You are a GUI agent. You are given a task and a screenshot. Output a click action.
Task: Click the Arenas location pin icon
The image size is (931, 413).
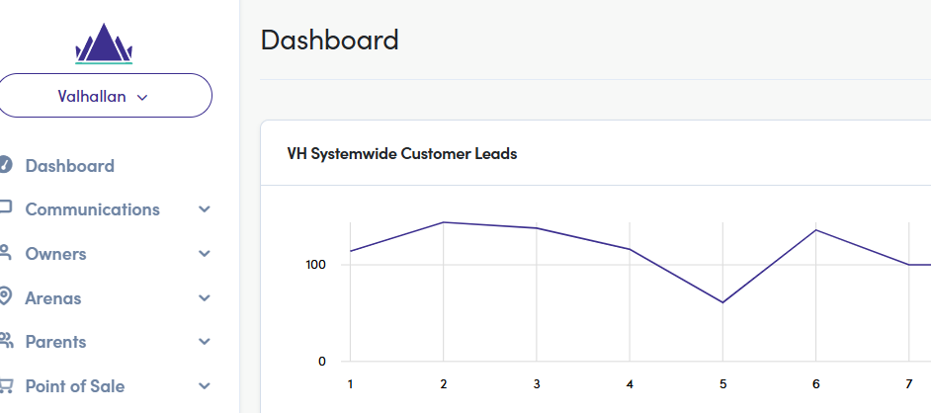click(x=5, y=296)
